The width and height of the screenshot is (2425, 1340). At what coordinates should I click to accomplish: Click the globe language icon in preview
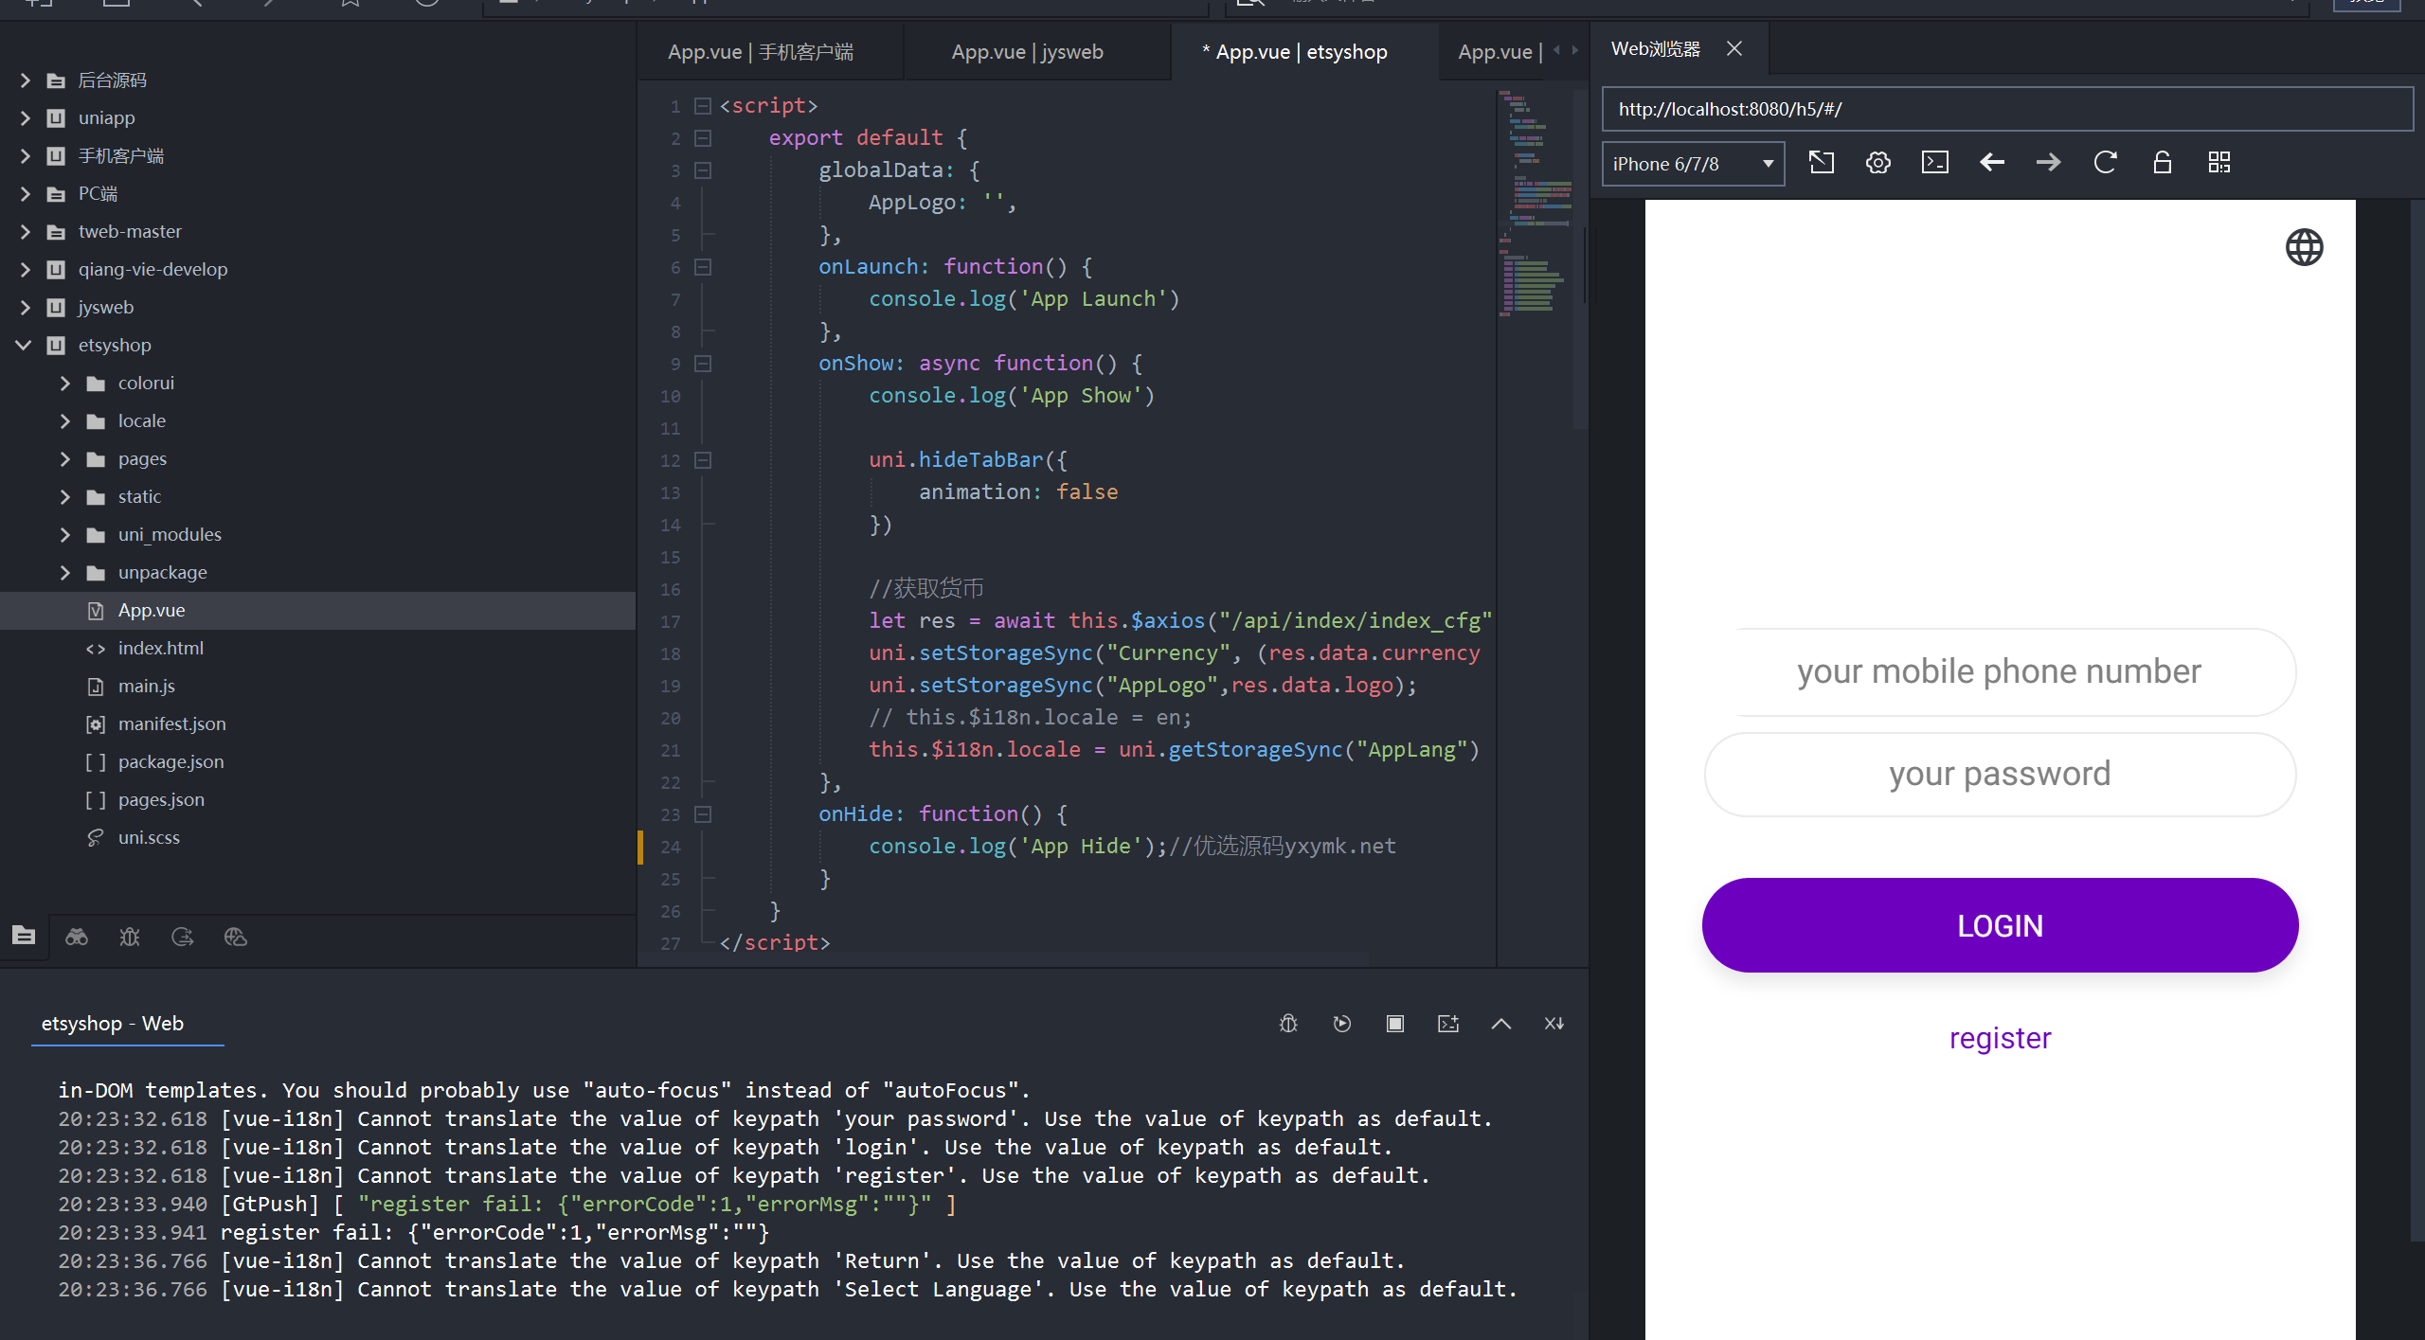(x=2304, y=247)
